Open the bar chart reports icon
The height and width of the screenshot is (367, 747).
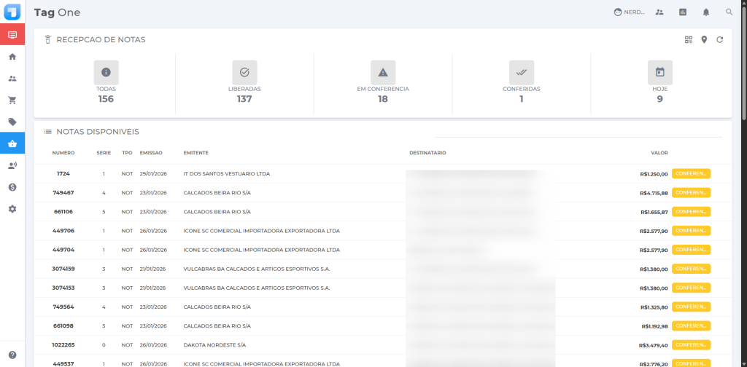[x=683, y=12]
